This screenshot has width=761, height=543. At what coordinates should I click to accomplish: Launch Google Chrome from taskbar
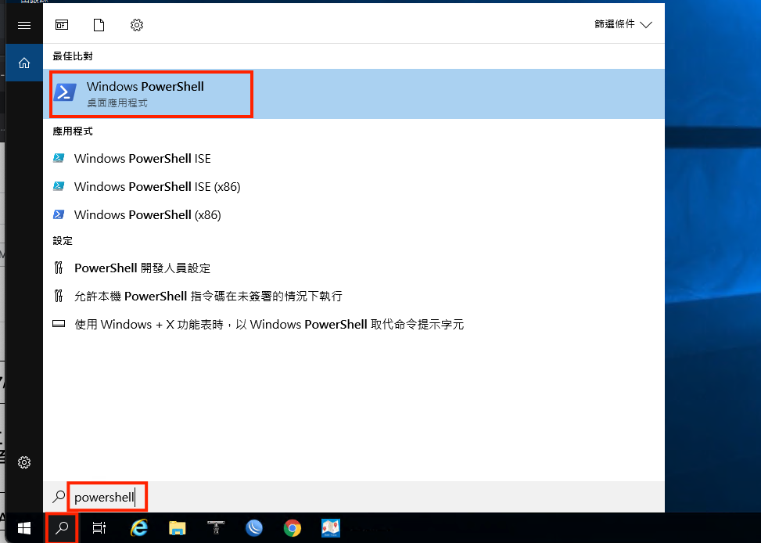293,528
